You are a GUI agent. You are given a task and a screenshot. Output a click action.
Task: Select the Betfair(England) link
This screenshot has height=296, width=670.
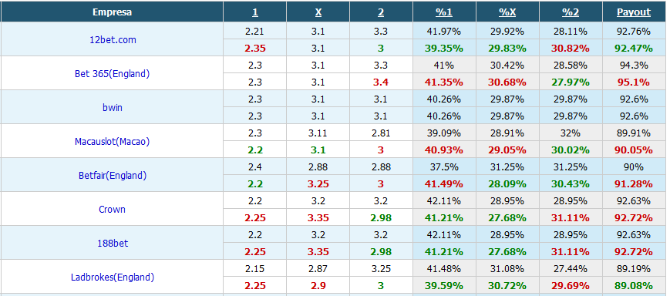113,175
